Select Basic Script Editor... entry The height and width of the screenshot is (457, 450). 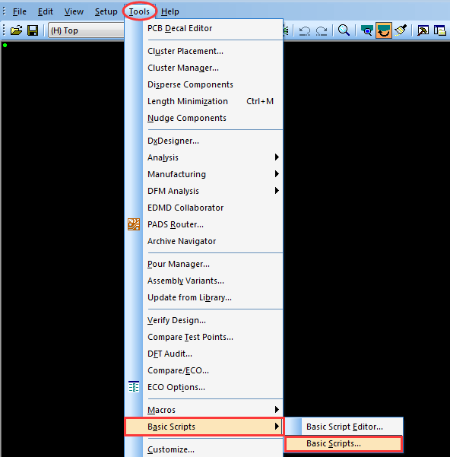coord(344,427)
